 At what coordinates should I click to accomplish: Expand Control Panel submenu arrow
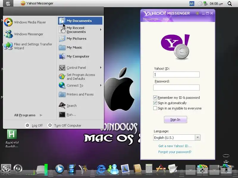tap(101, 68)
